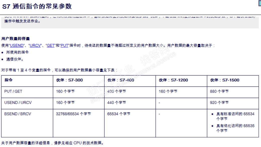Follow the GET instruction link
Screen dimensions: 261x147
click(x=51, y=45)
